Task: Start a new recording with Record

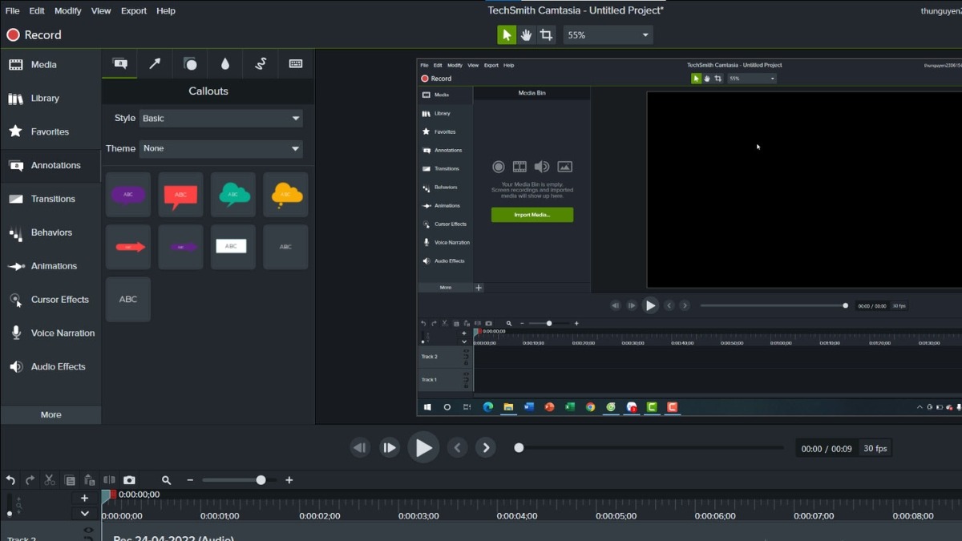Action: [x=34, y=34]
